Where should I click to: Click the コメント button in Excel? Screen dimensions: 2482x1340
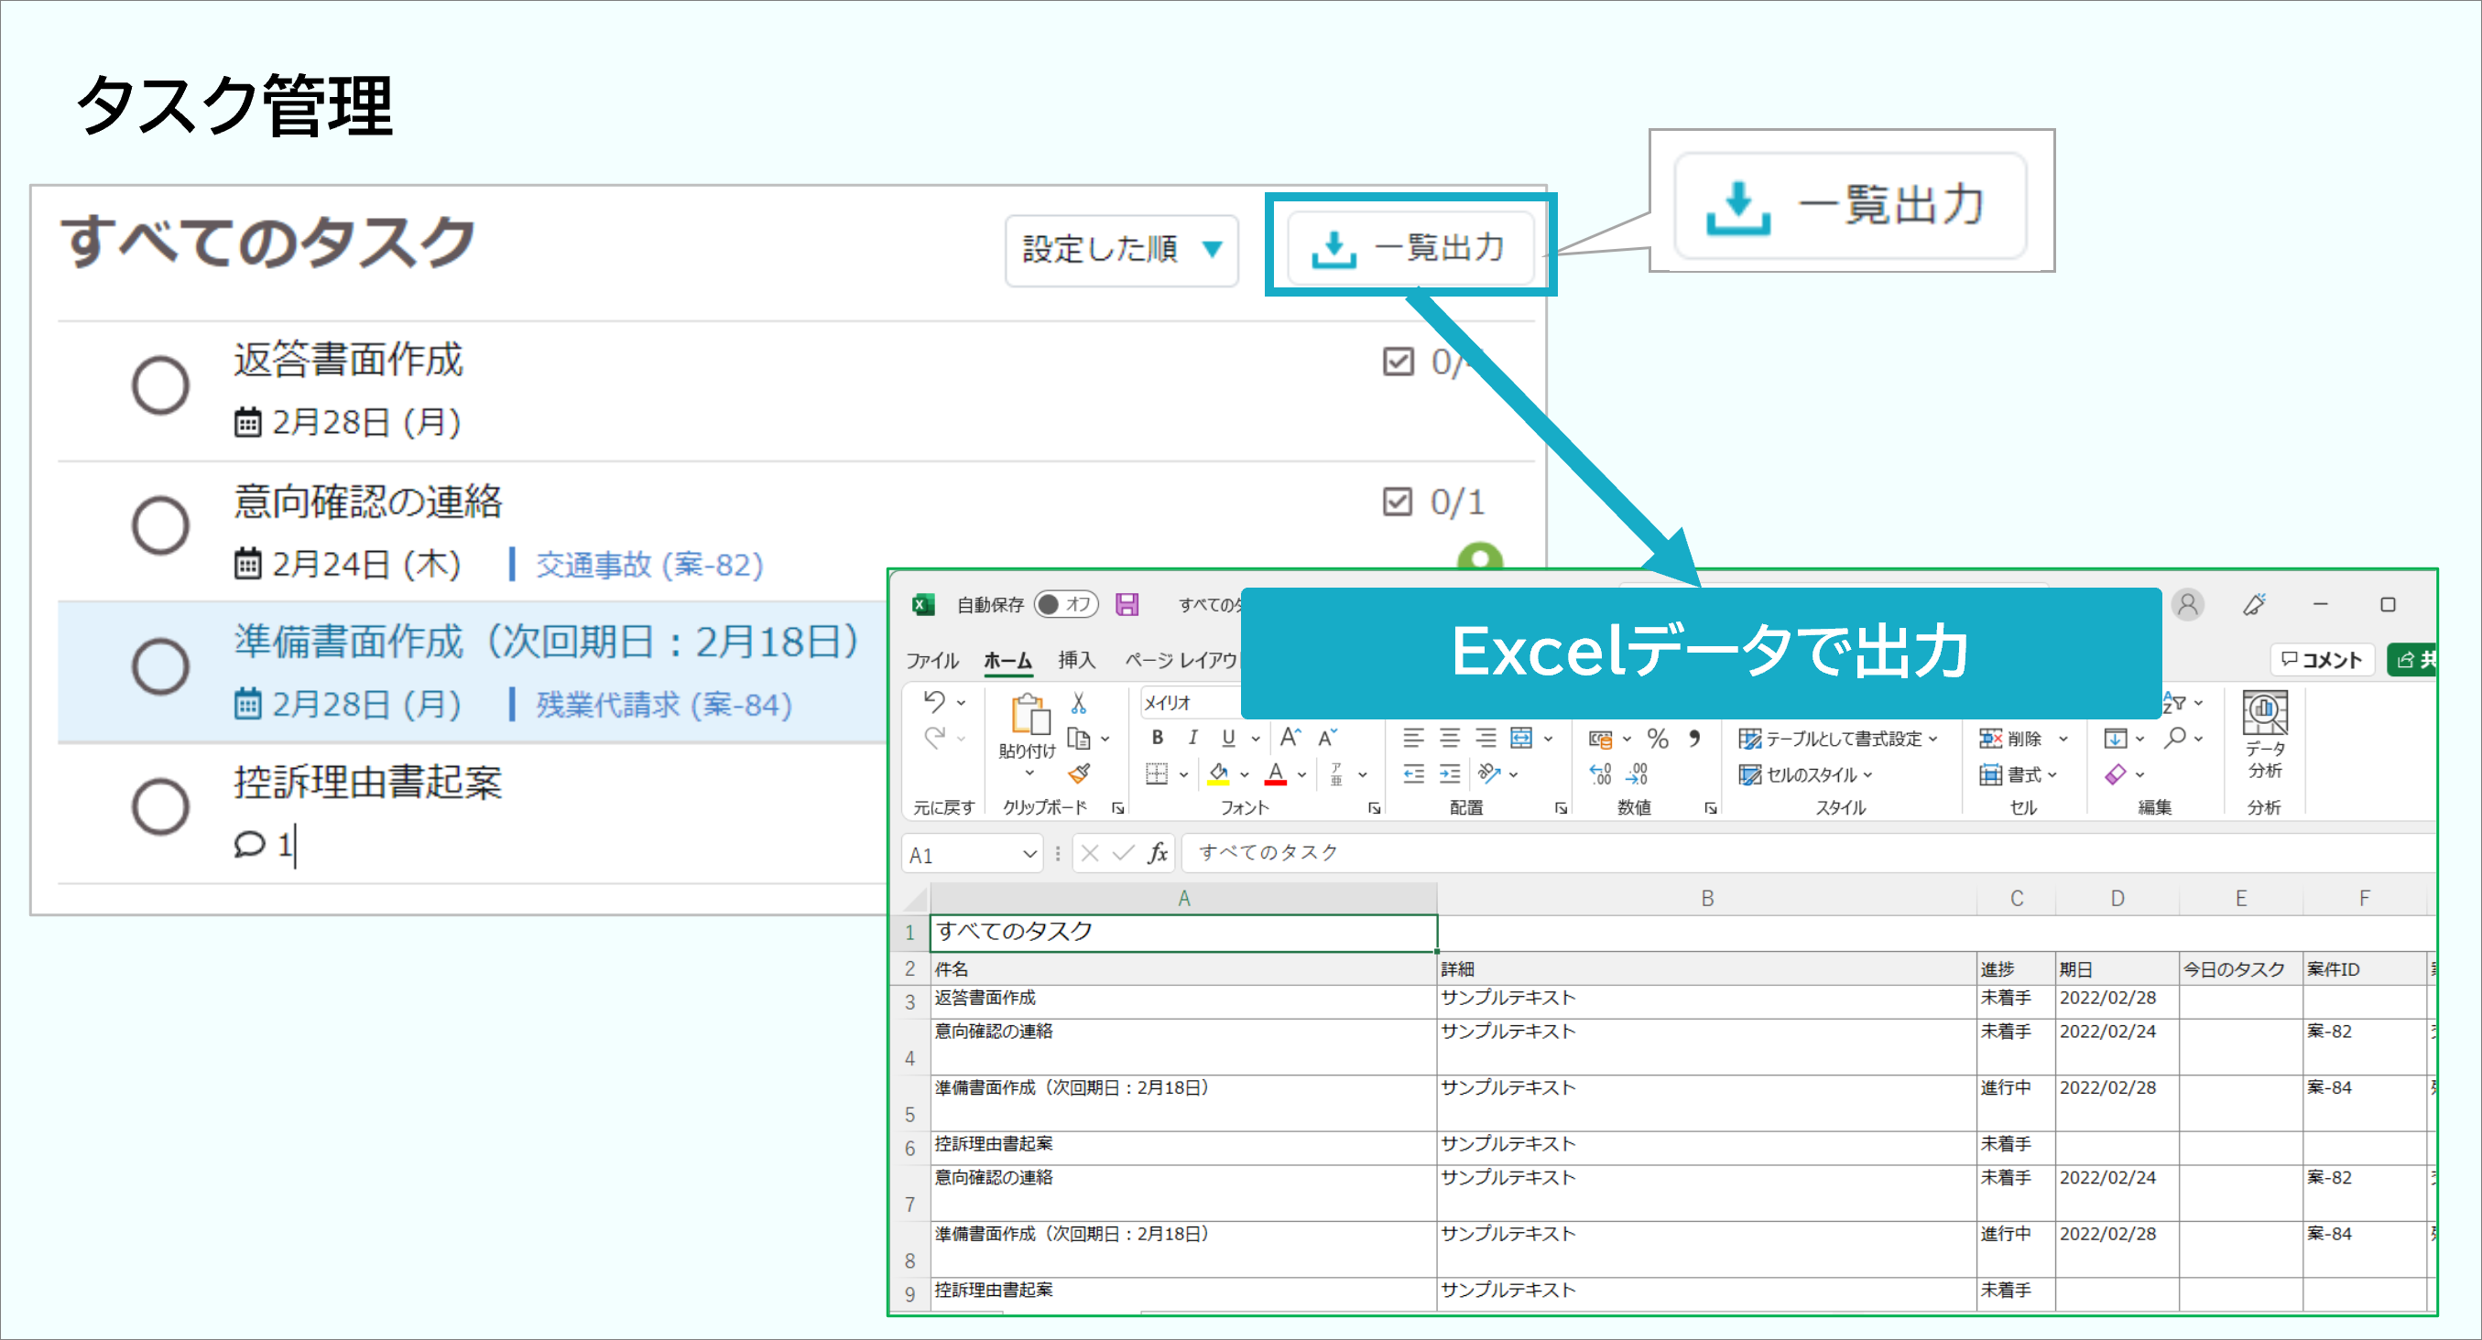pos(2322,659)
